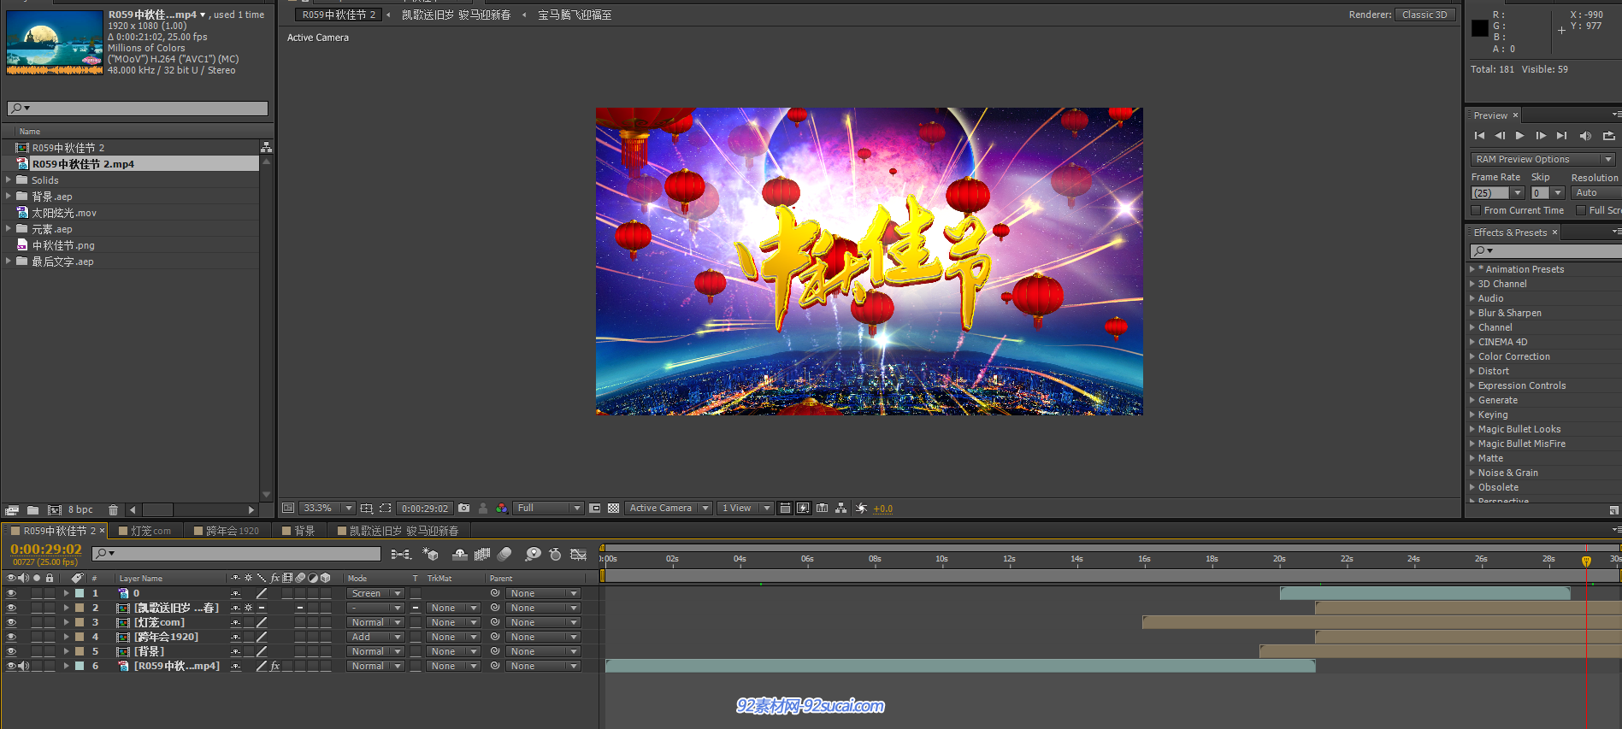
Task: Click Brainstorm icon in timeline toolbar
Action: (533, 555)
